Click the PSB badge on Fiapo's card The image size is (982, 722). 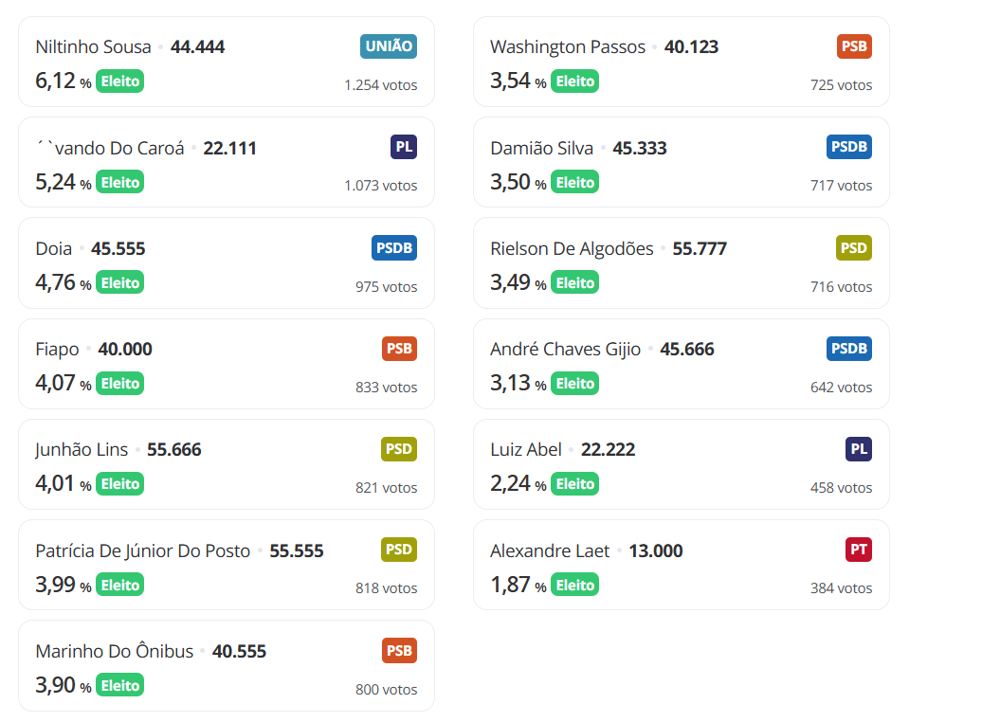click(x=399, y=349)
